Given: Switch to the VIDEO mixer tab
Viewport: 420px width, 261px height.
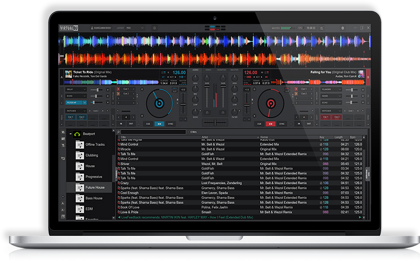Looking at the screenshot, I should click(208, 70).
